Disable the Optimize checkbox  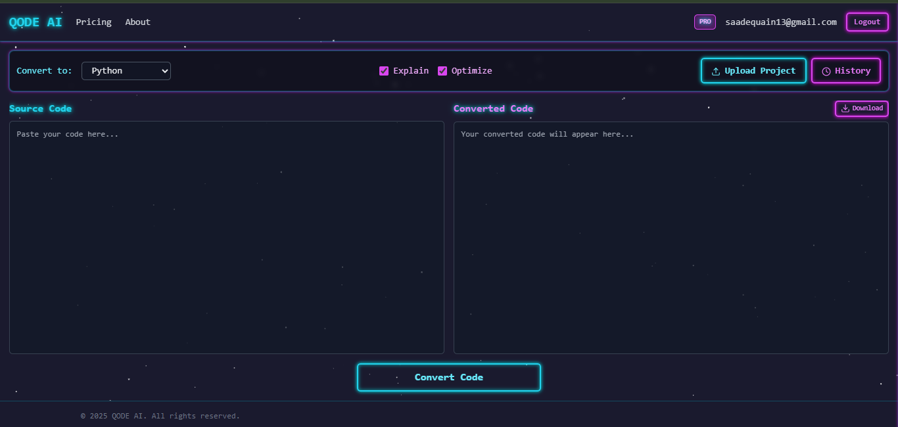tap(442, 71)
